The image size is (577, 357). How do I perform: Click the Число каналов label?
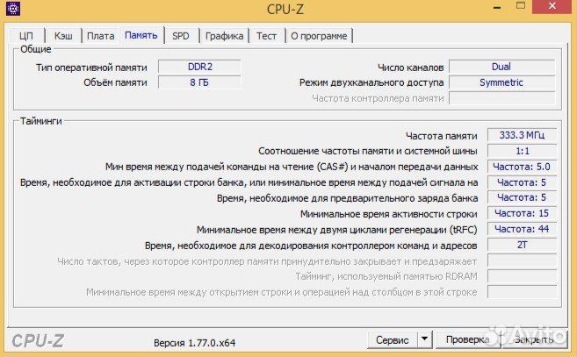click(411, 68)
